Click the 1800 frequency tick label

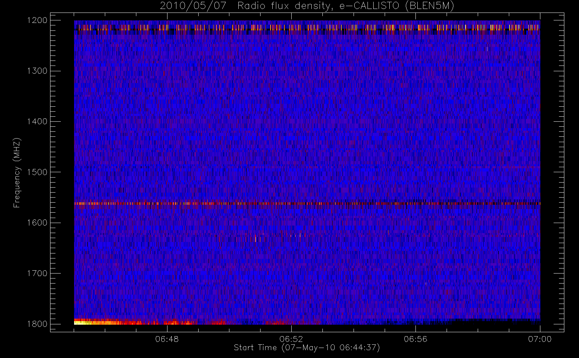(x=37, y=324)
